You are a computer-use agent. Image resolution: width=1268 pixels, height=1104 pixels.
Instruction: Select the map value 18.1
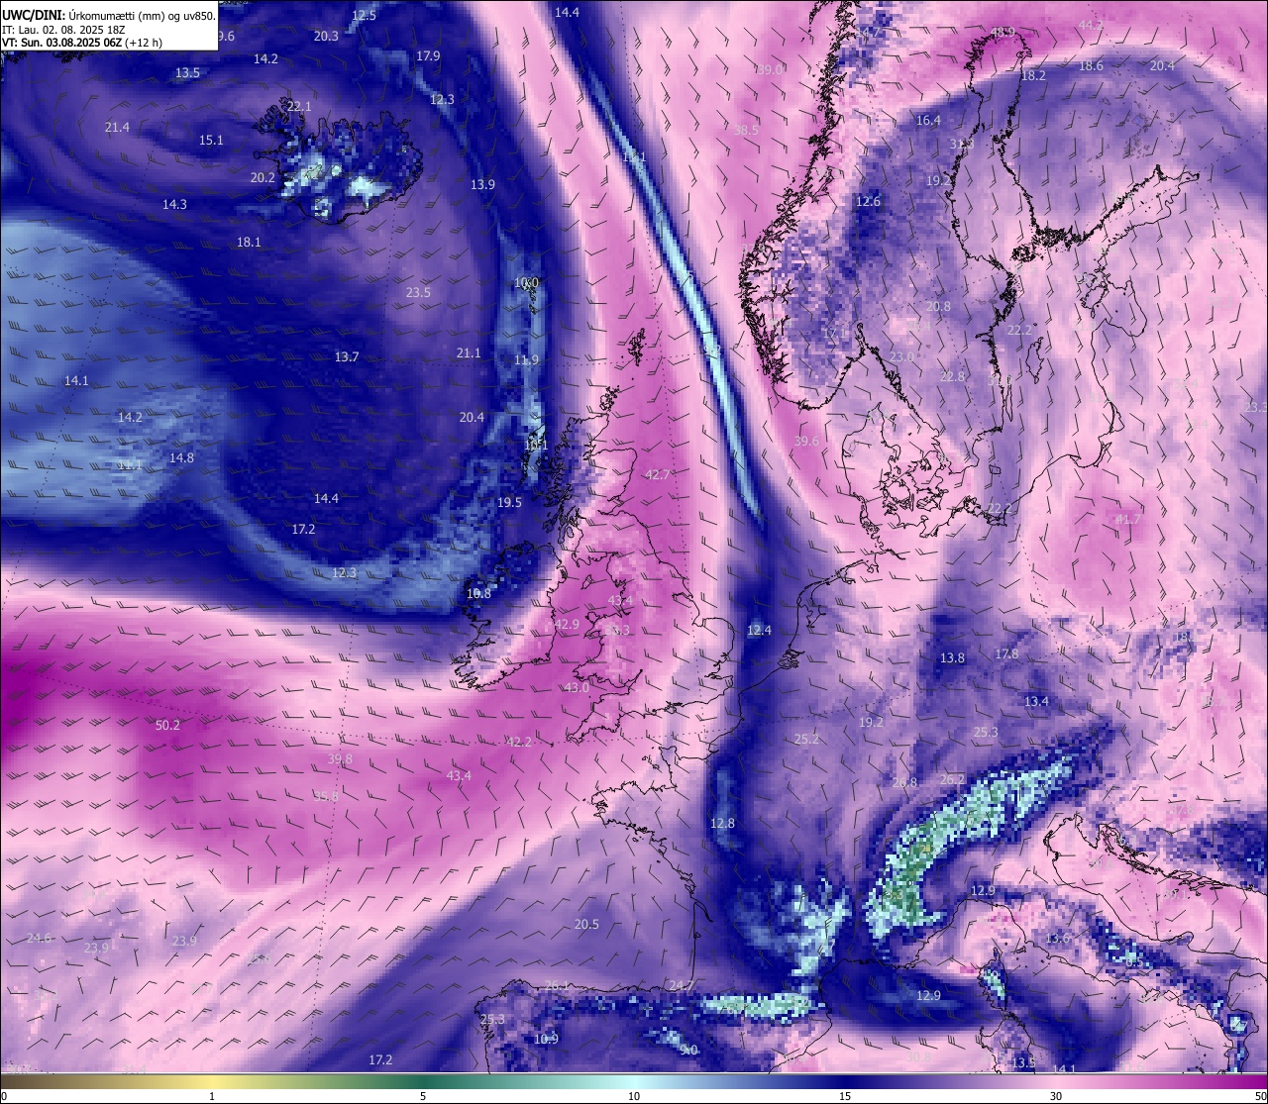coord(249,242)
